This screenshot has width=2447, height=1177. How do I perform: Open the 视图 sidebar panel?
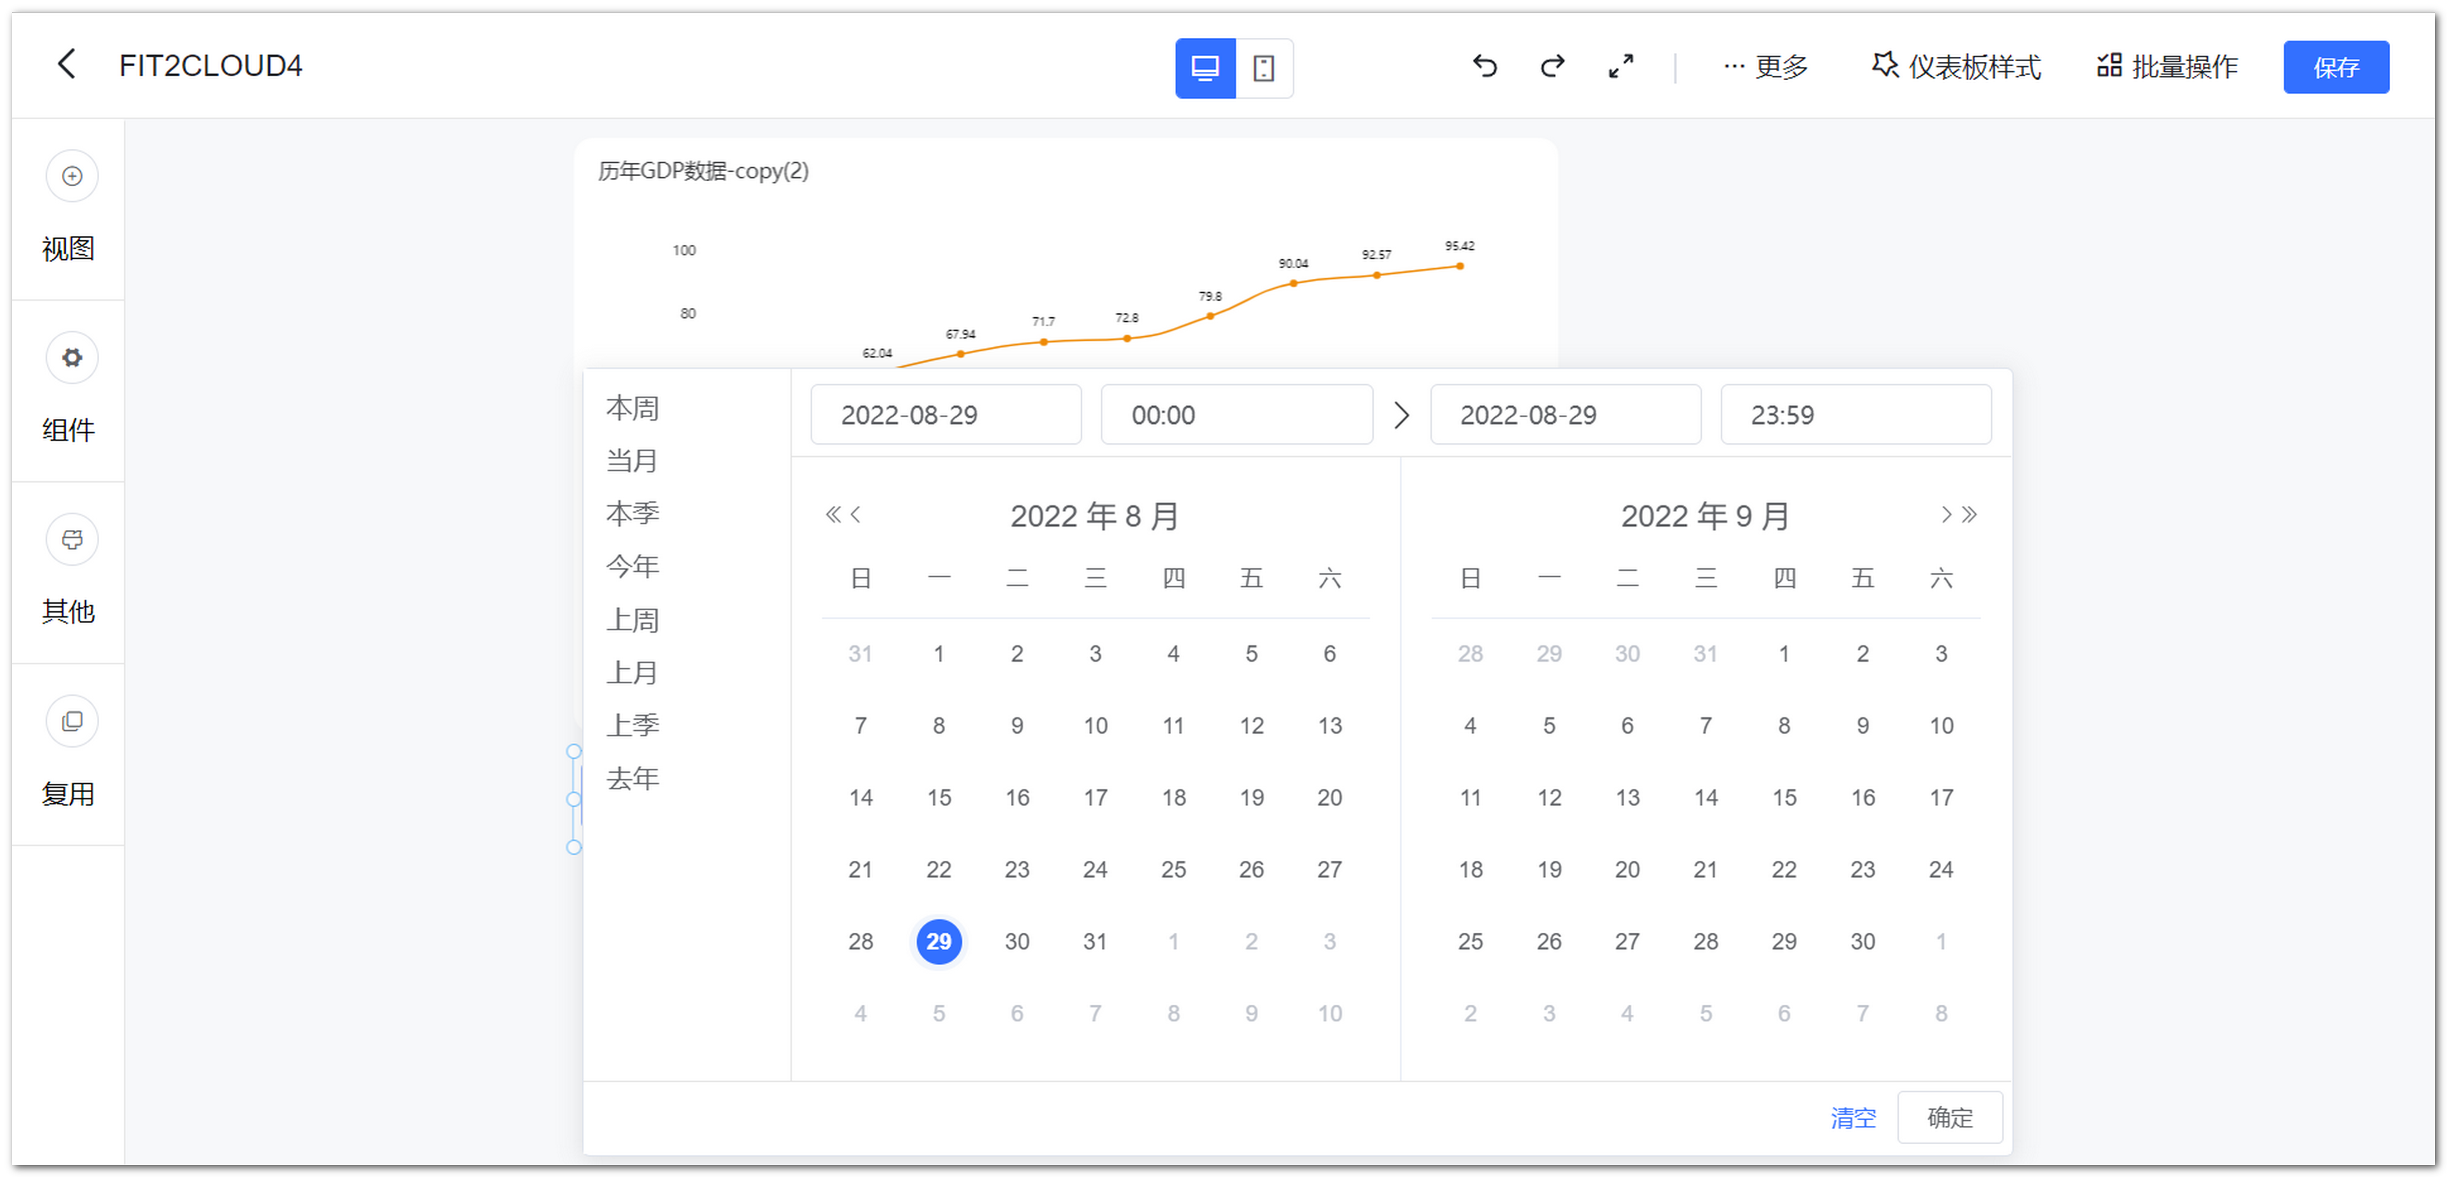69,208
